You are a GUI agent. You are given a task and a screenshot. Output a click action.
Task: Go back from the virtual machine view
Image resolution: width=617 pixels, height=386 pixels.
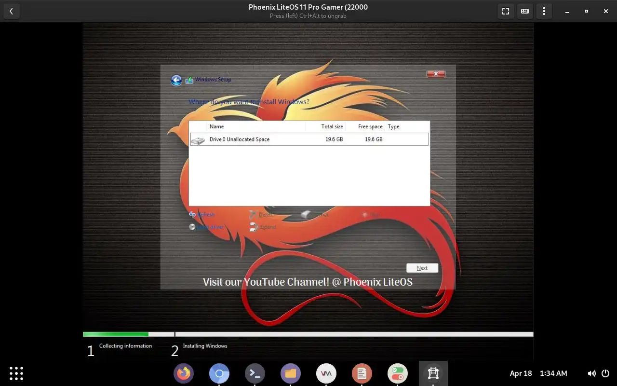click(x=11, y=11)
